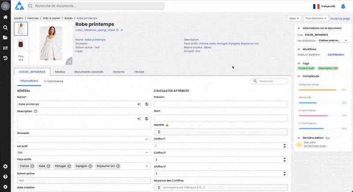This screenshot has width=353, height=192.
Task: Remove the France tag from Pays actifs
Action: coord(32,166)
